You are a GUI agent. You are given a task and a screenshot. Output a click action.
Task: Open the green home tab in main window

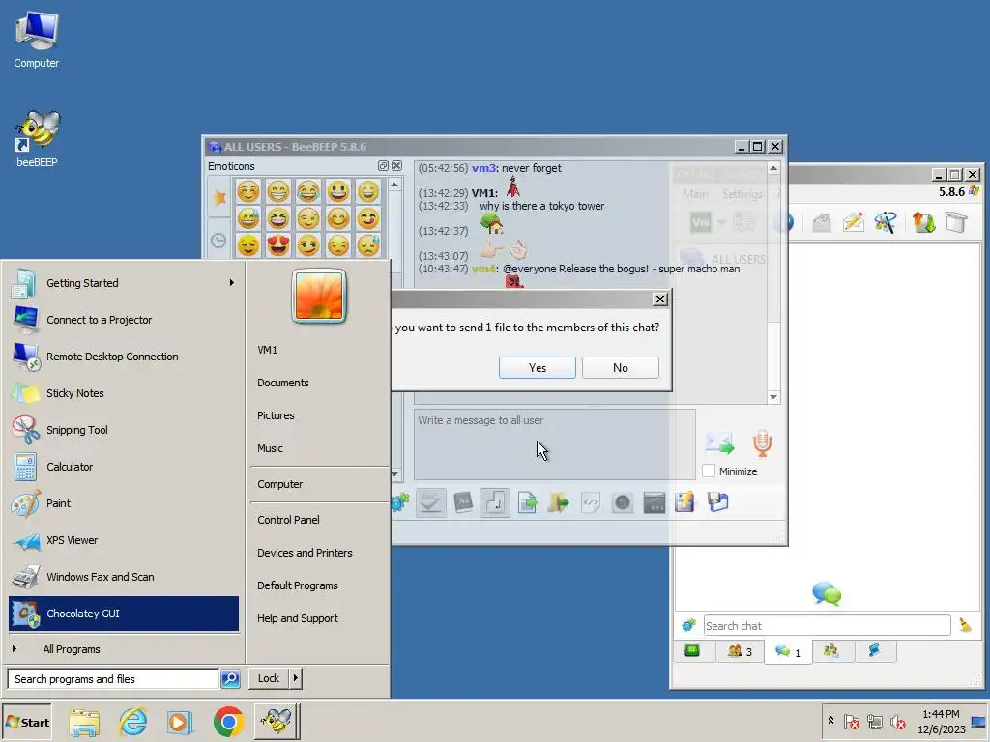692,650
